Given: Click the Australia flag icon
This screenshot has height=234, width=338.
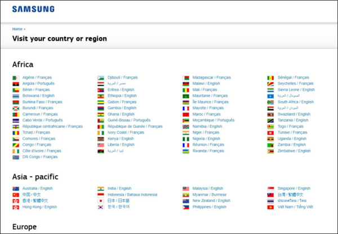Looking at the screenshot, I should coord(16,189).
